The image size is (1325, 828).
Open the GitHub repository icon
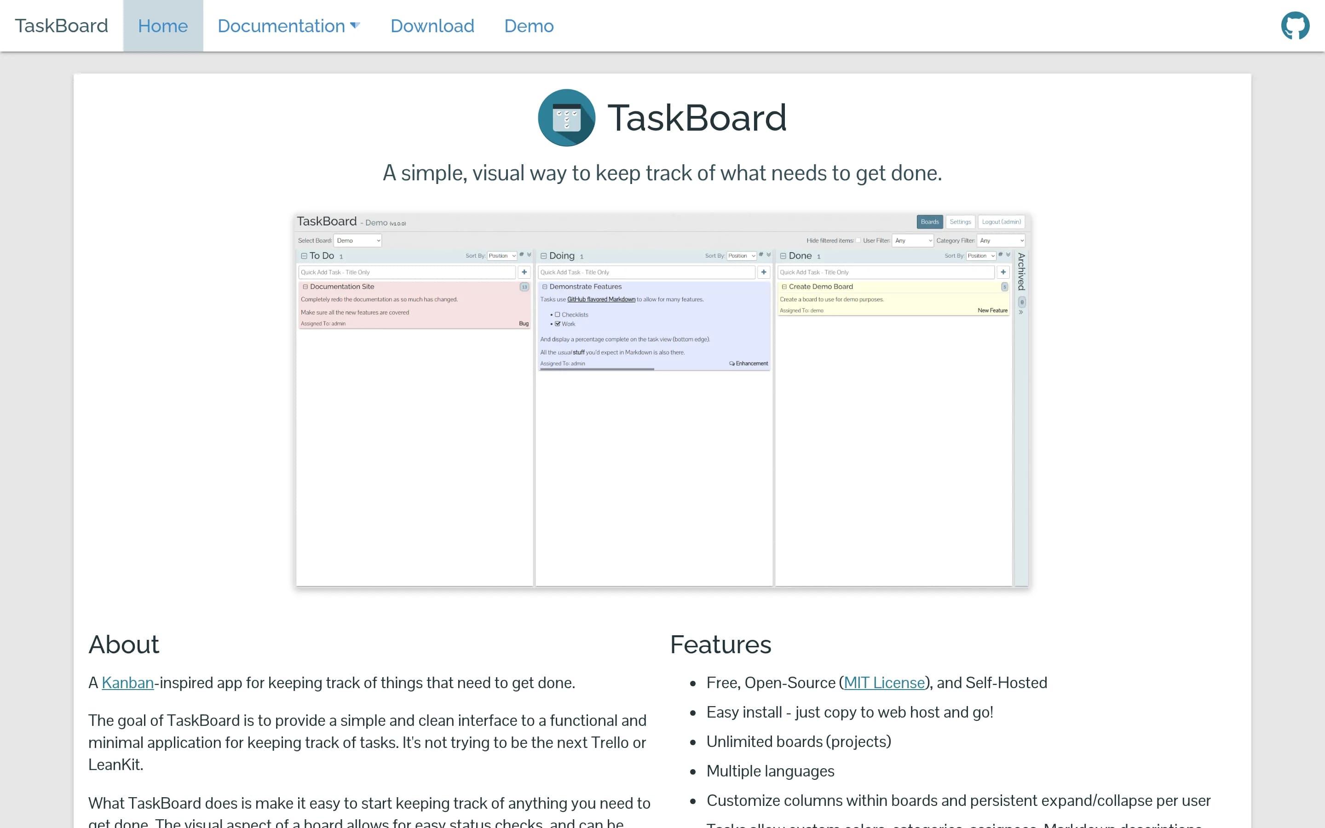(x=1295, y=26)
